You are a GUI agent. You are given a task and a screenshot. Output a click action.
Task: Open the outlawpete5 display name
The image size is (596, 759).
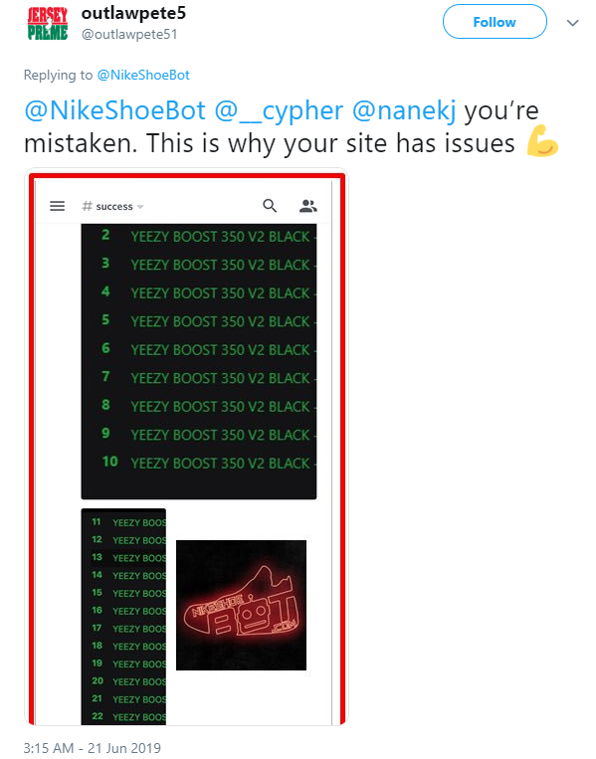(x=133, y=14)
